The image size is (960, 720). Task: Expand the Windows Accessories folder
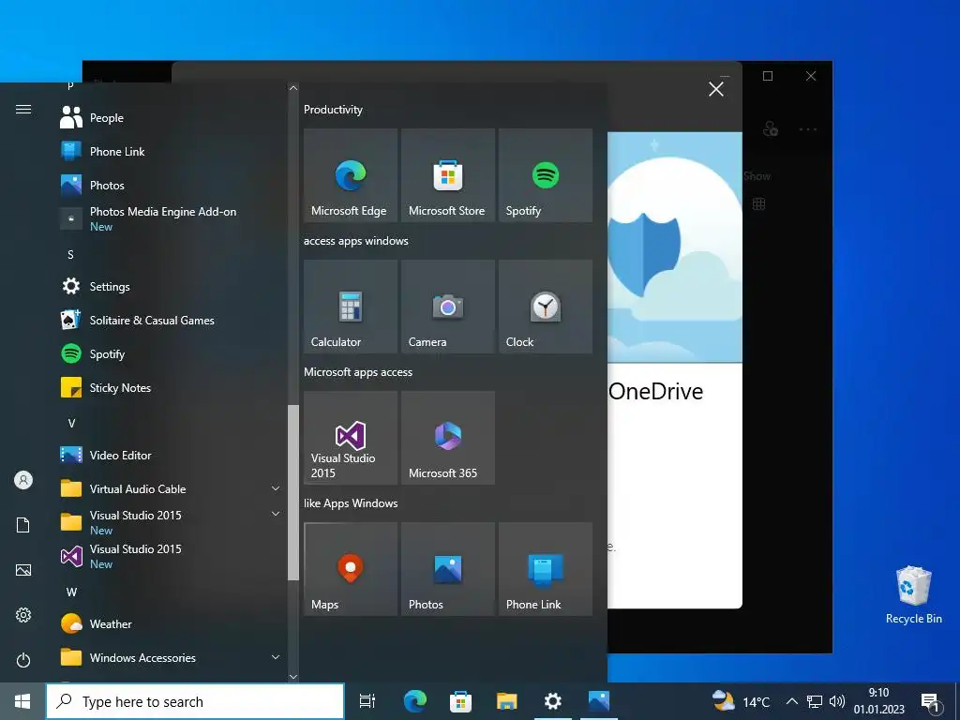point(171,657)
